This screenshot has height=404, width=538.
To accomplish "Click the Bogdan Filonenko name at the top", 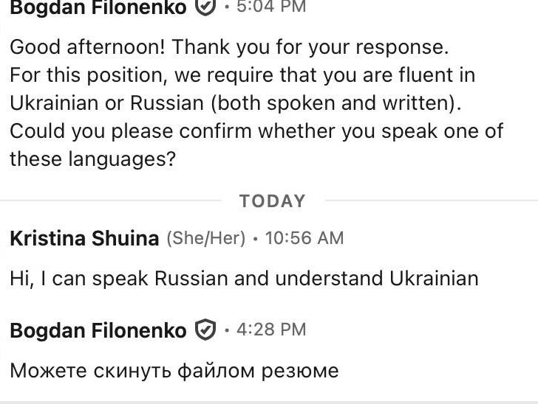I will [98, 7].
